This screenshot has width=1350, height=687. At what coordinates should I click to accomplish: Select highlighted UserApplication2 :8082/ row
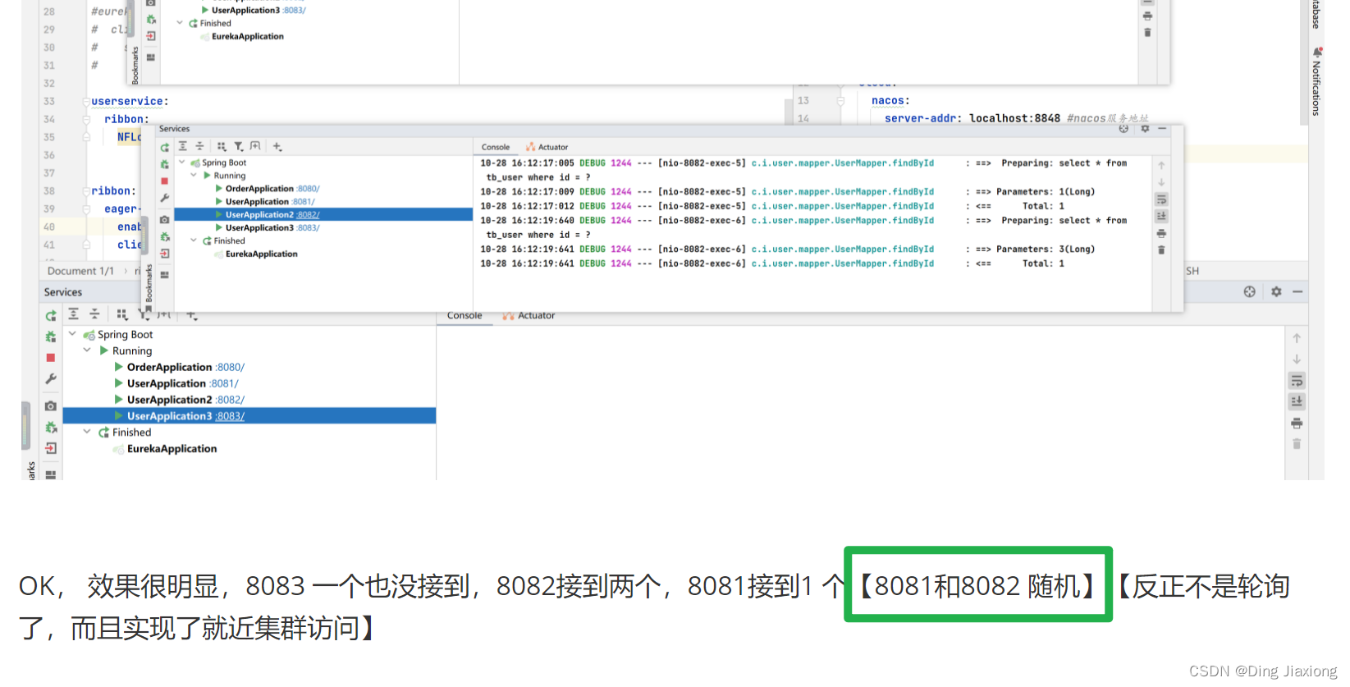pyautogui.click(x=323, y=215)
